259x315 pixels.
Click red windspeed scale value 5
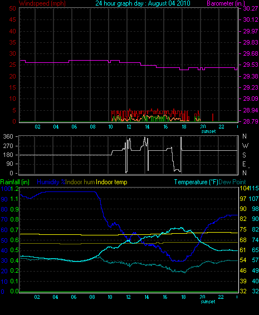14,110
